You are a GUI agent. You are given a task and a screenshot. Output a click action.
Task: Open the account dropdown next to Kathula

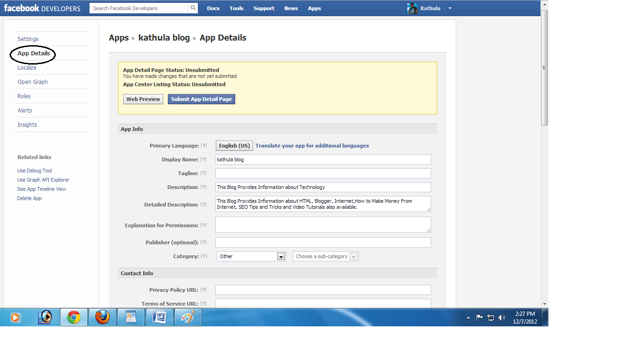point(449,8)
